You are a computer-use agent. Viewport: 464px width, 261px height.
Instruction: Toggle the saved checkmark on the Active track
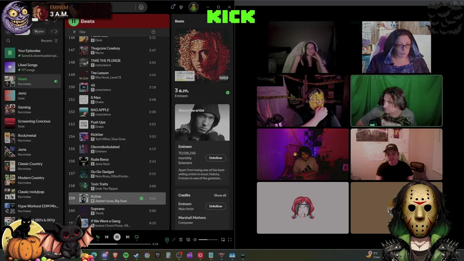pos(141,198)
